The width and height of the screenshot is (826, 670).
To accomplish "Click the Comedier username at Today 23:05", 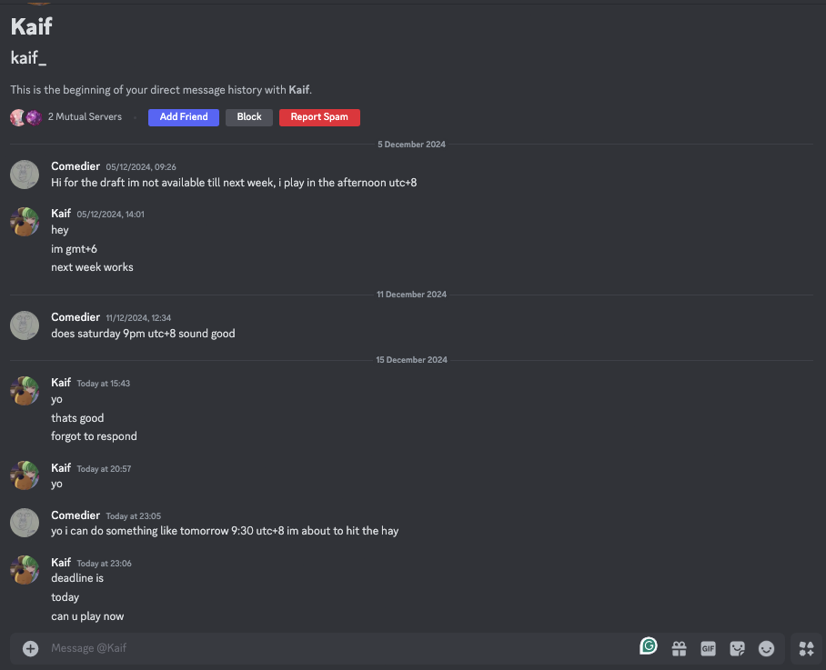I will pos(76,515).
